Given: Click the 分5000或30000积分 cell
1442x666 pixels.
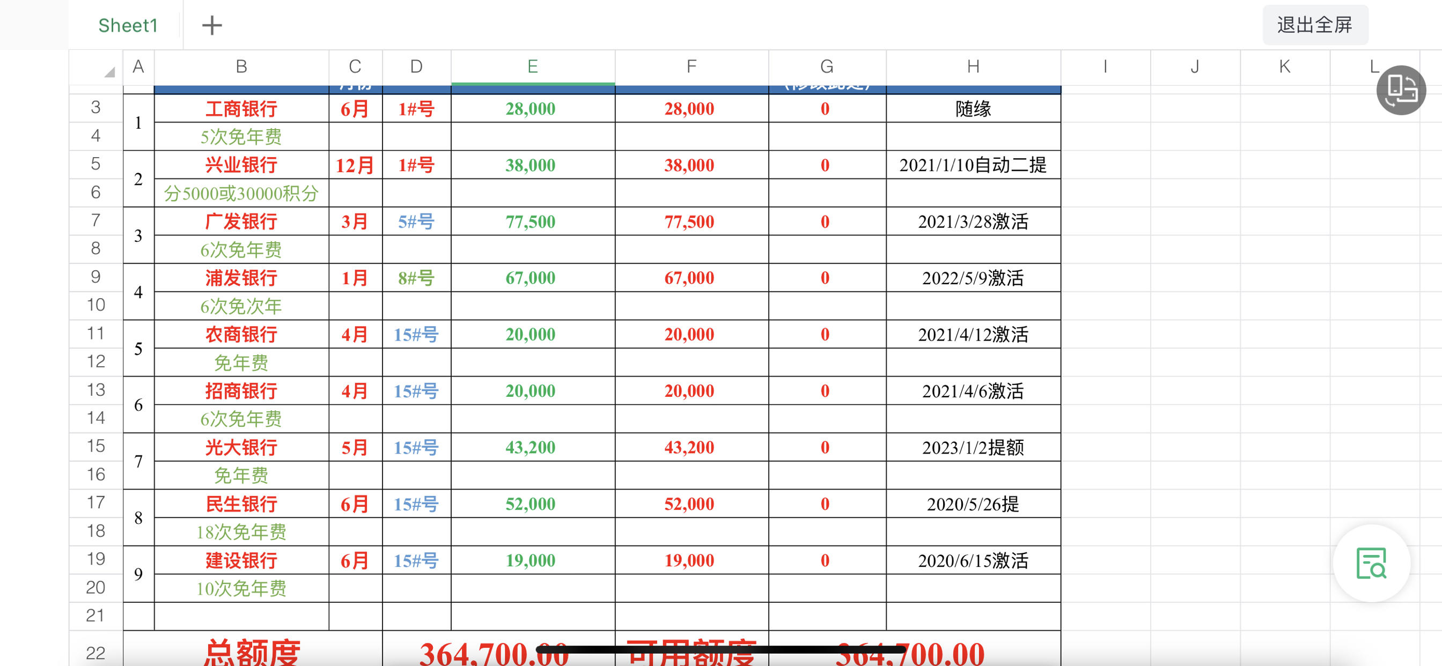Looking at the screenshot, I should click(241, 193).
